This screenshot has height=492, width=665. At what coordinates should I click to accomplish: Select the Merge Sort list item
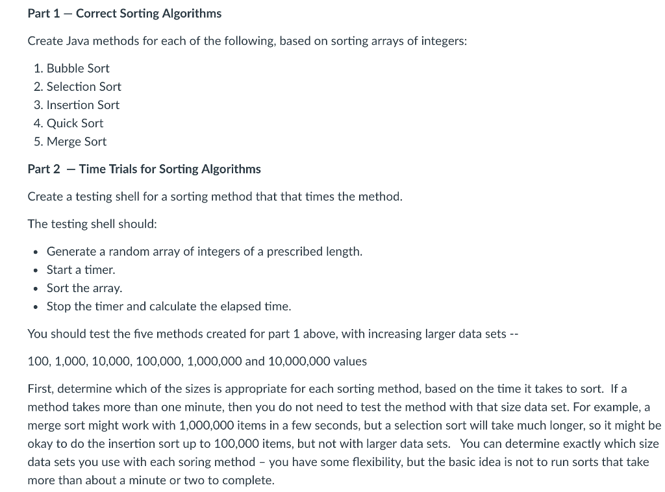click(x=77, y=141)
